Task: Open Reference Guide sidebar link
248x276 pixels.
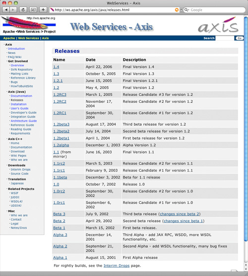Action: [x=22, y=125]
